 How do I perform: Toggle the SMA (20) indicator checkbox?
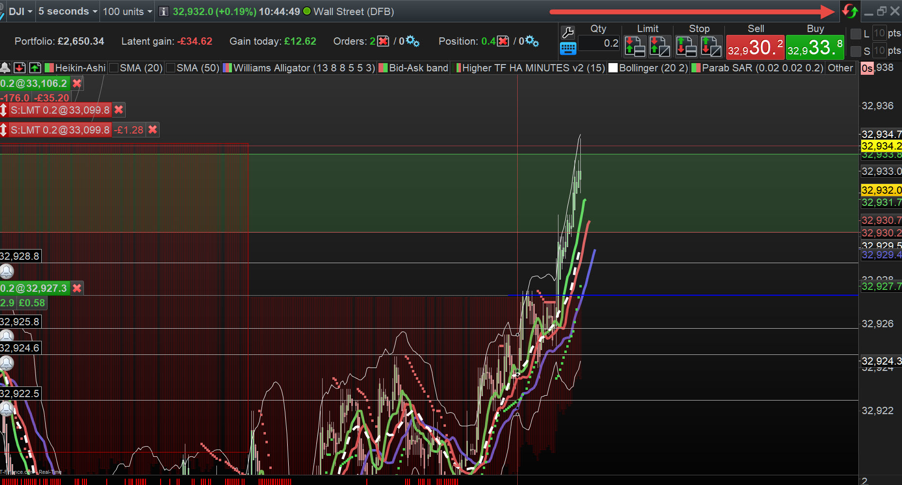pyautogui.click(x=114, y=68)
